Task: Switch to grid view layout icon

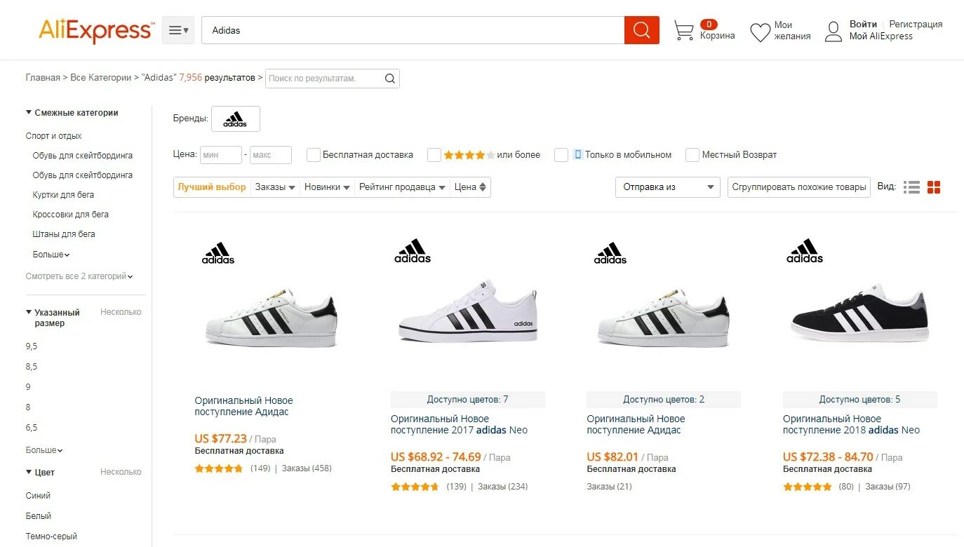Action: (x=934, y=187)
